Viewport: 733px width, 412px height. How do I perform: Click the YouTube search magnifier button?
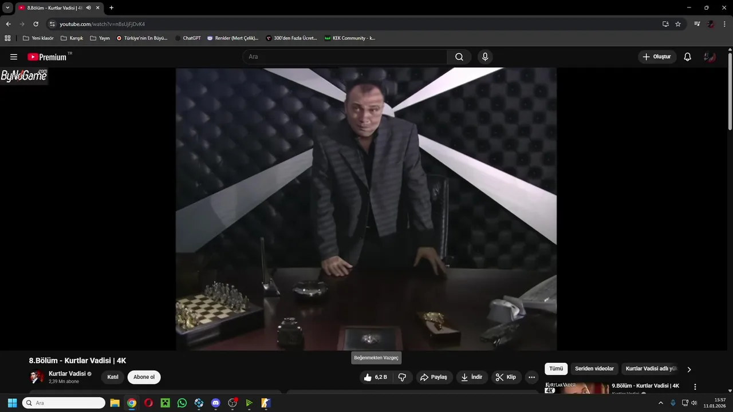pyautogui.click(x=459, y=57)
